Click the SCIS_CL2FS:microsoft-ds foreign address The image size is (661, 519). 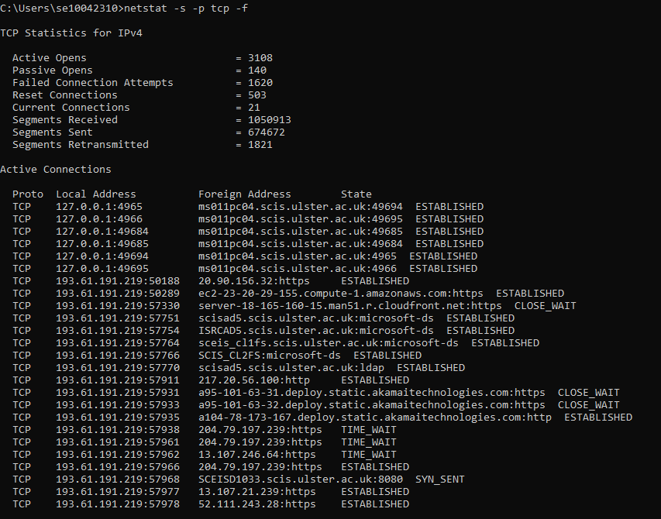(x=270, y=356)
